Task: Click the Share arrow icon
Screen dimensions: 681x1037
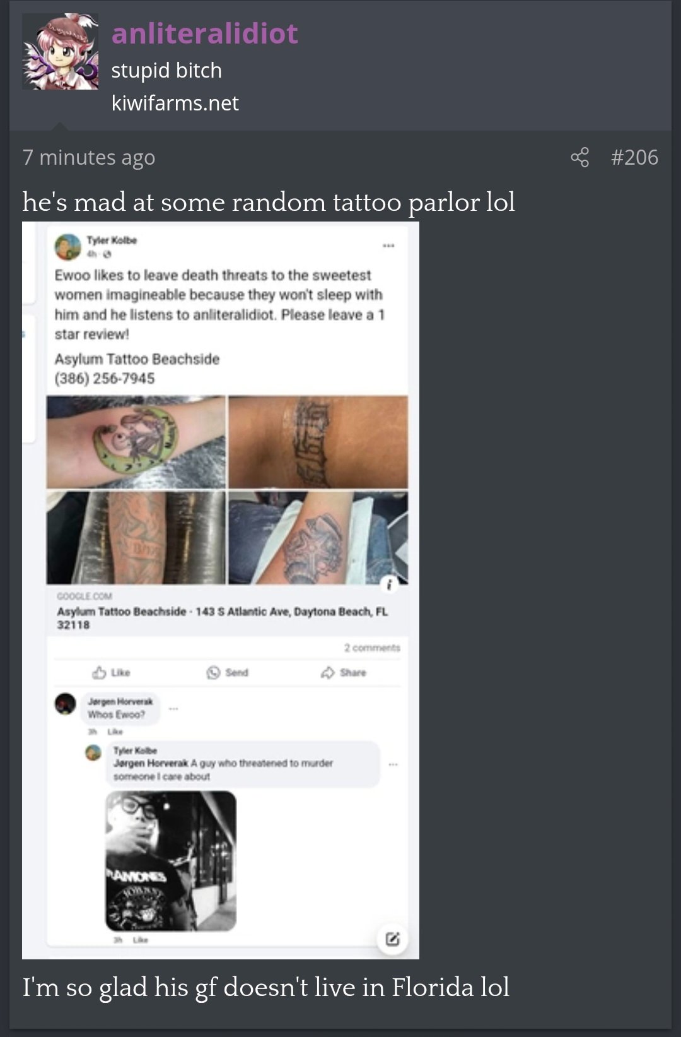Action: point(327,672)
